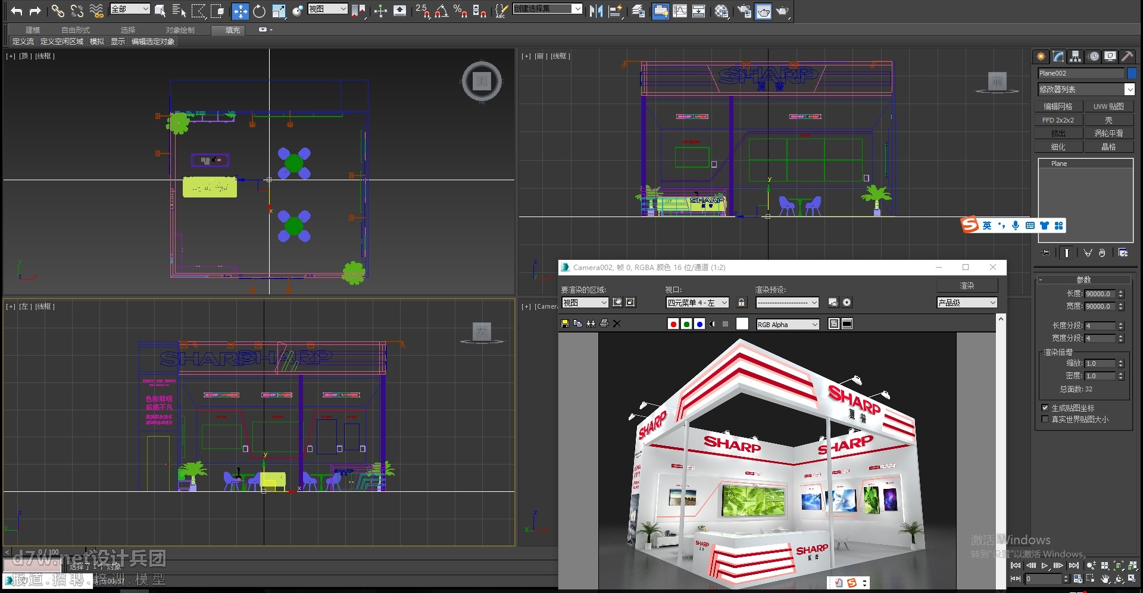Switch to the 建模 ribbon tab
This screenshot has width=1143, height=593.
tap(33, 30)
